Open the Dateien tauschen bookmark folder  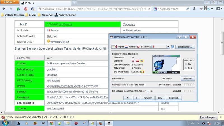[12, 15]
